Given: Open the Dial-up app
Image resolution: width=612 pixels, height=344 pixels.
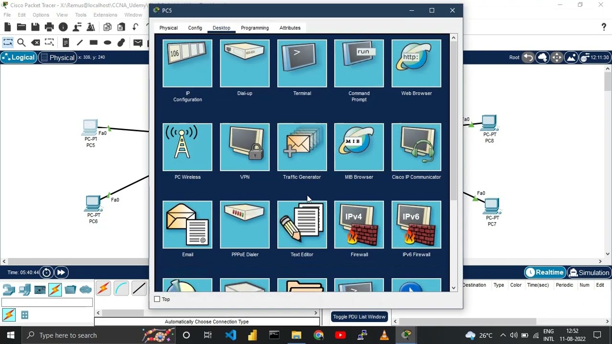Looking at the screenshot, I should point(245,64).
